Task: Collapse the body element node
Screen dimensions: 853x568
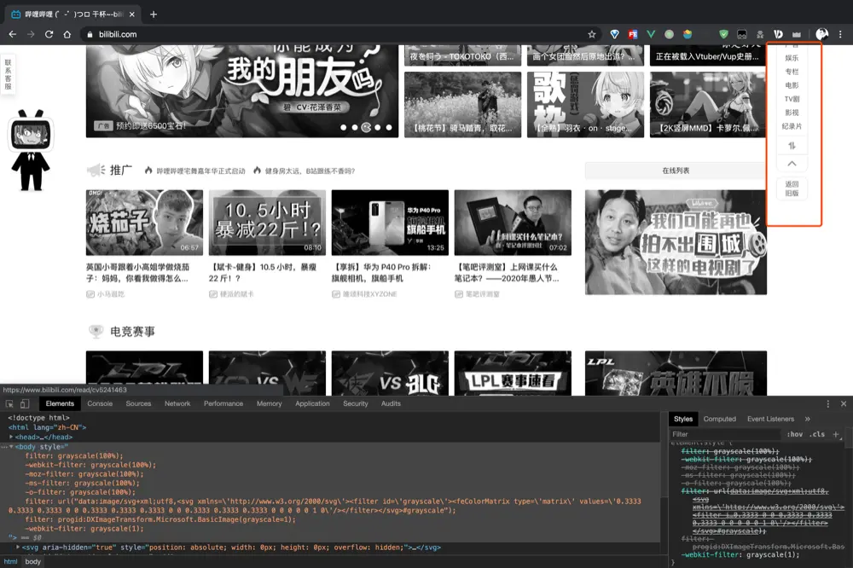Action: tap(11, 447)
